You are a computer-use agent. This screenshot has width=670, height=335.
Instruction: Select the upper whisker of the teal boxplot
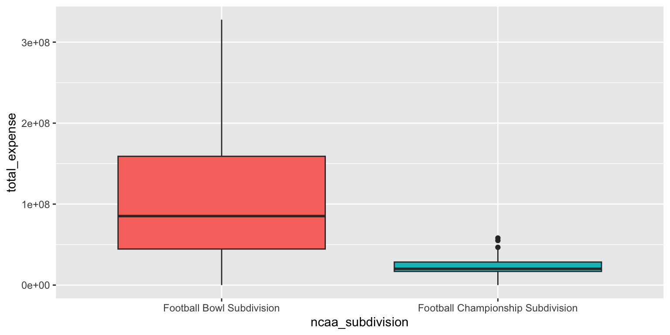click(498, 257)
